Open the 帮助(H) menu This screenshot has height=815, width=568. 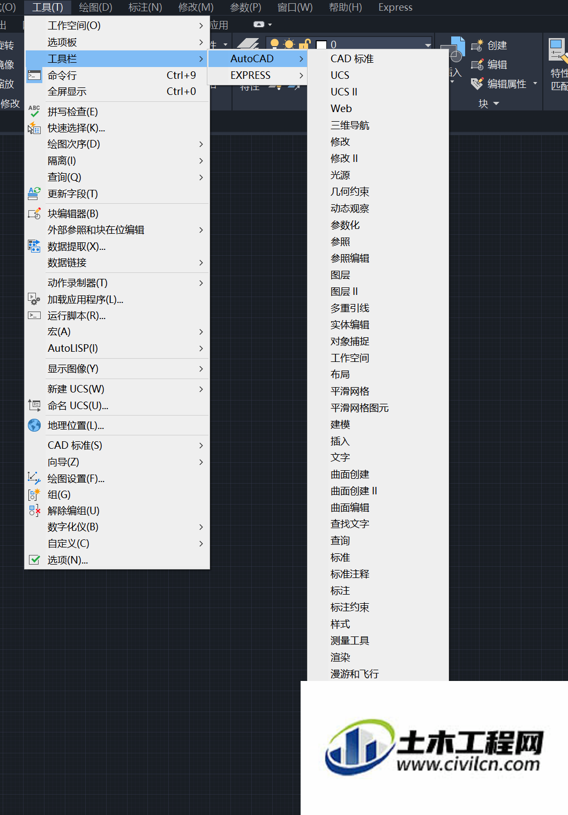pyautogui.click(x=345, y=8)
